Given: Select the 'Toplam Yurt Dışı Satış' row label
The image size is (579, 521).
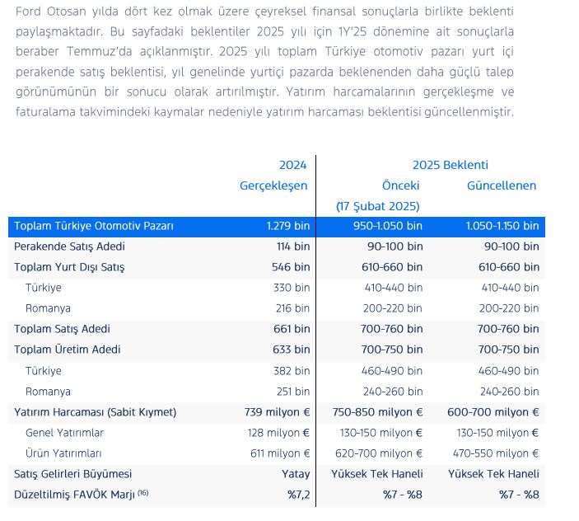Looking at the screenshot, I should tap(69, 267).
